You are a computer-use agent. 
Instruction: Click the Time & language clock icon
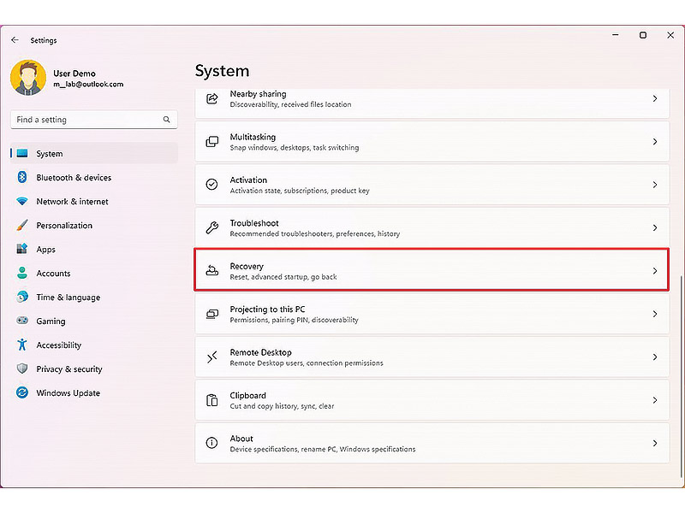[22, 297]
